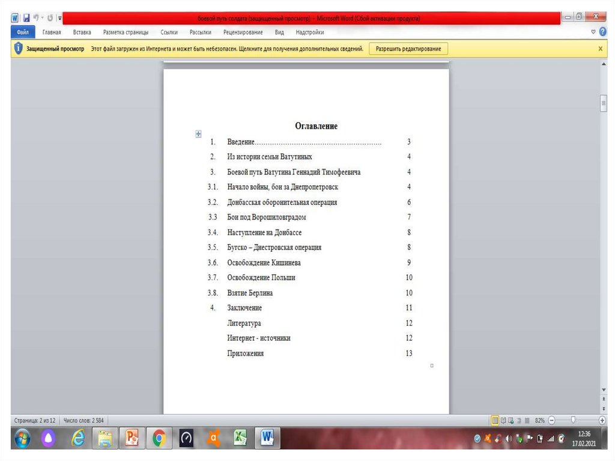Open the undo history dropdown arrow
Screen dimensions: 615x461
[x=42, y=18]
